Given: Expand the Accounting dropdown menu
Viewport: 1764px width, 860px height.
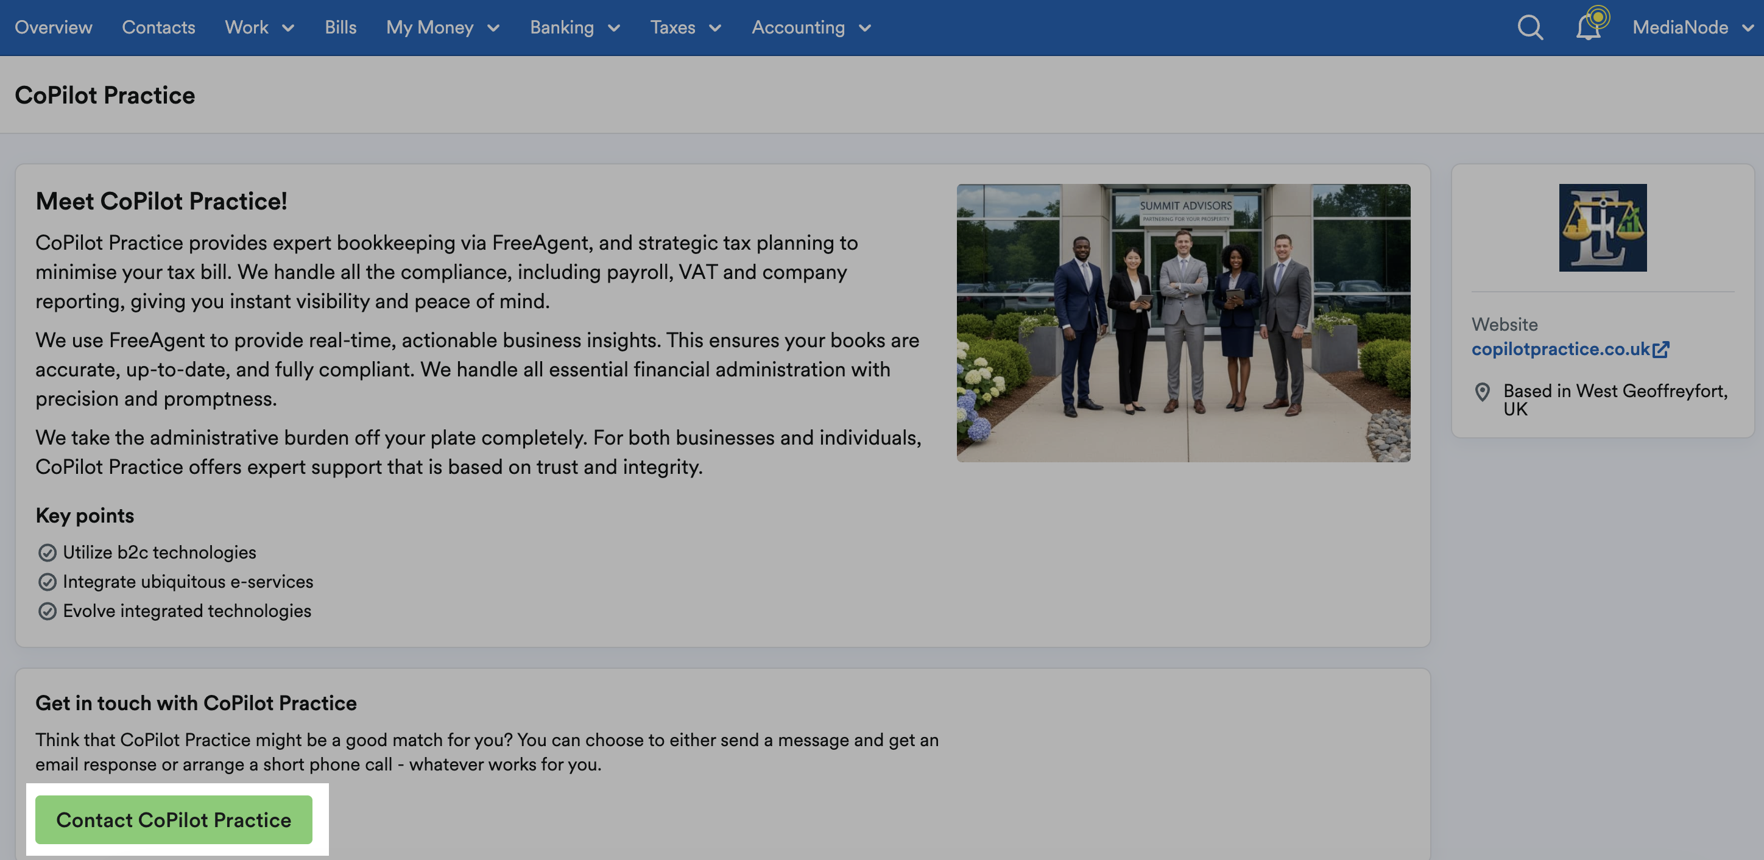Looking at the screenshot, I should coord(811,27).
